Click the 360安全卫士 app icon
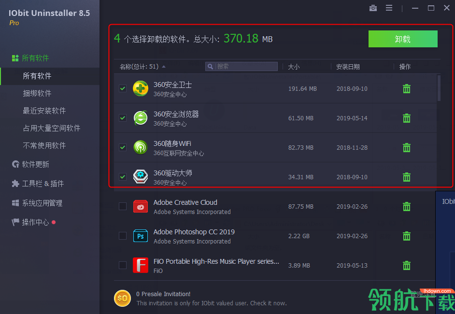Image resolution: width=455 pixels, height=314 pixels. pos(141,88)
